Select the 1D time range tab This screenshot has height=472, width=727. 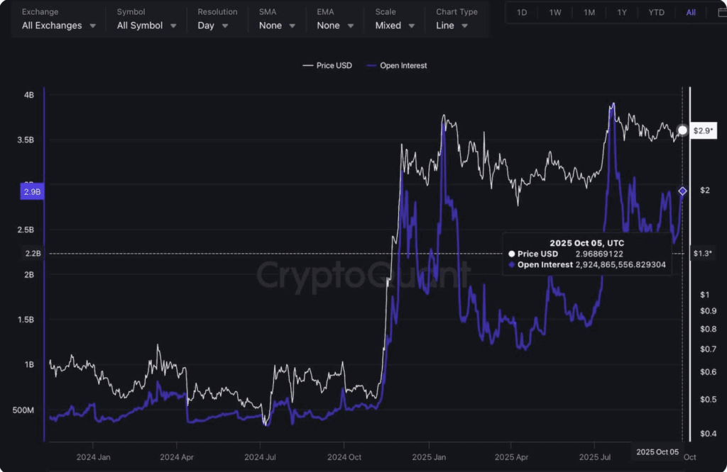522,13
